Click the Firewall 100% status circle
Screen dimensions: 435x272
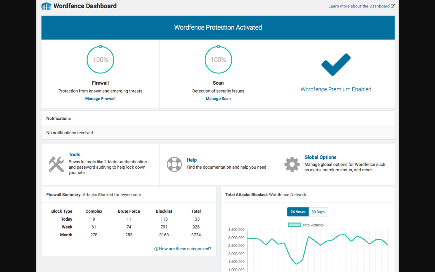click(x=100, y=60)
